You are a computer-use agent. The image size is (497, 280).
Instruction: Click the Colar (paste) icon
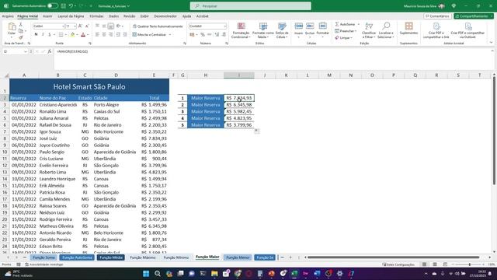coord(12,27)
